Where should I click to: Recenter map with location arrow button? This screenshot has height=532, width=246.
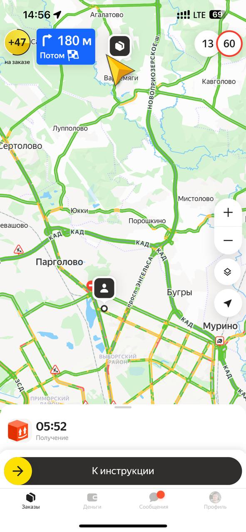click(x=228, y=303)
